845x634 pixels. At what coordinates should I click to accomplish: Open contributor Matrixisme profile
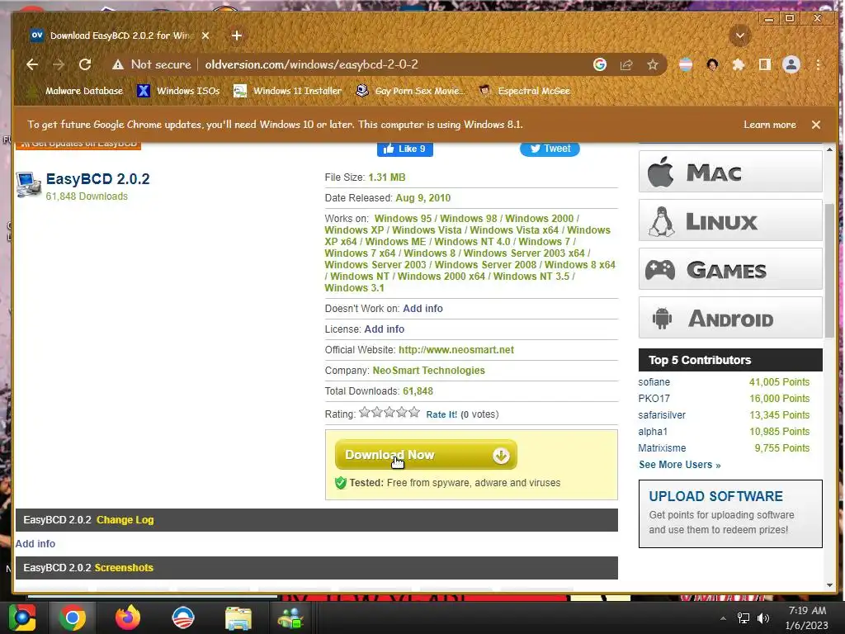(x=662, y=448)
